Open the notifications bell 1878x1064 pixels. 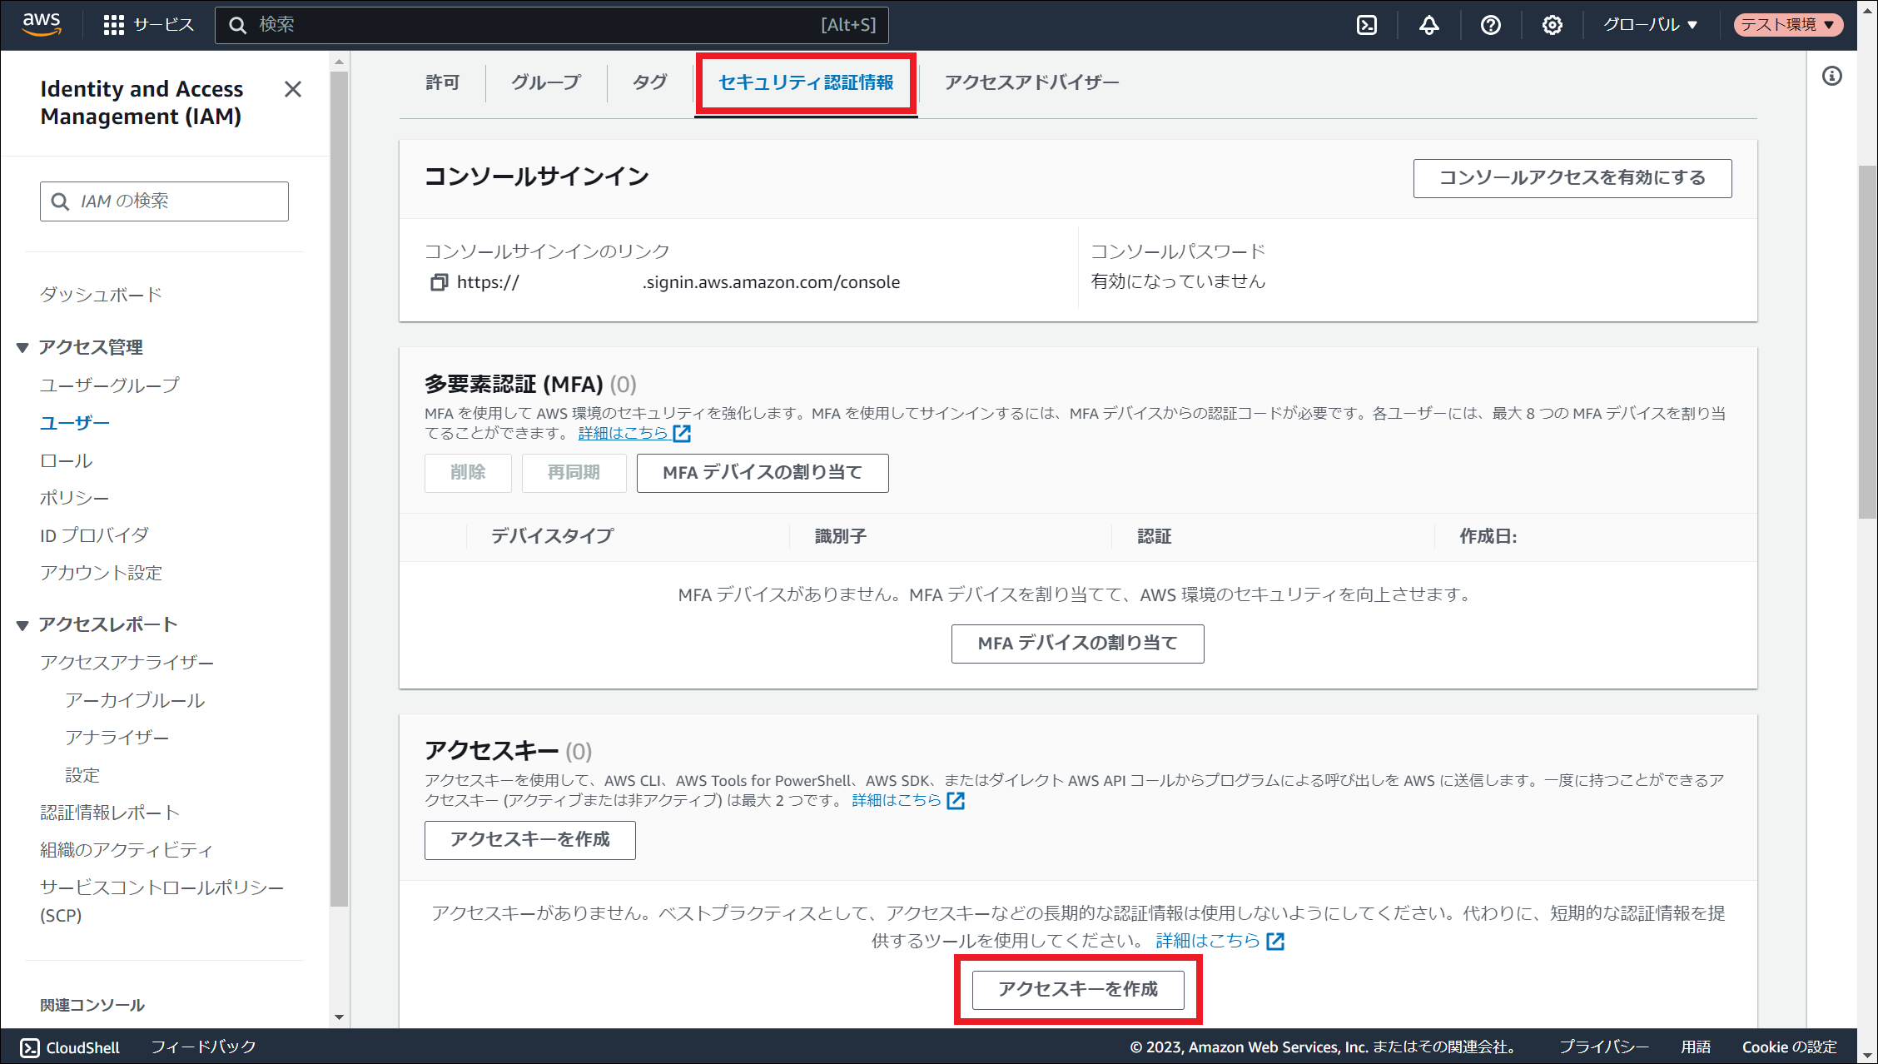coord(1428,25)
